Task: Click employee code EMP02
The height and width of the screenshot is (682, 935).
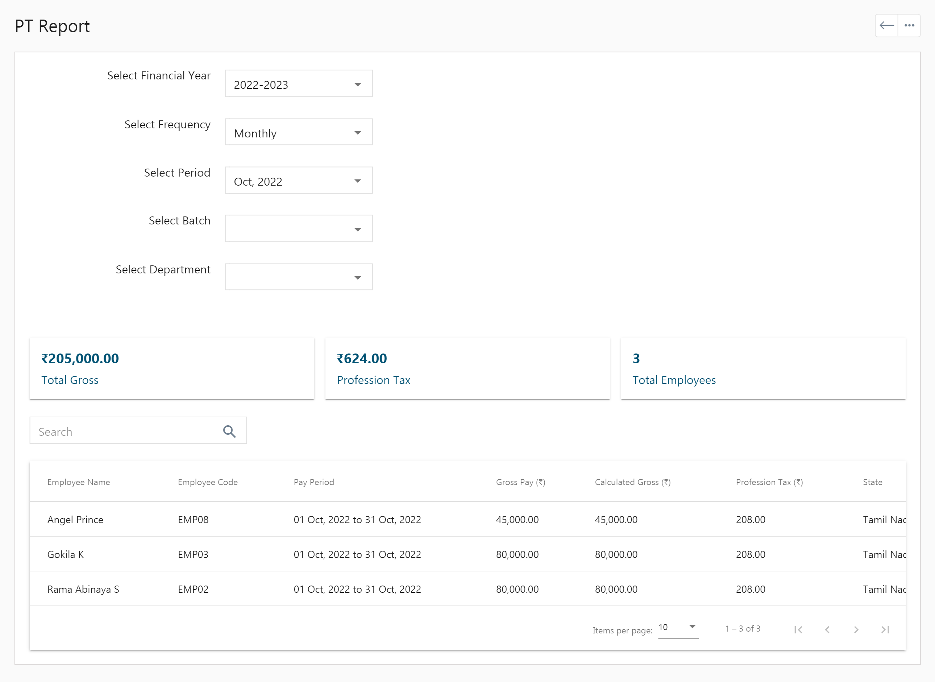Action: click(193, 589)
